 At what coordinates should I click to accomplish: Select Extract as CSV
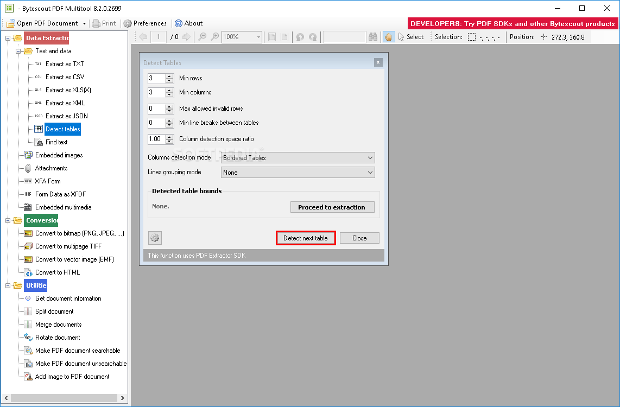coord(65,77)
